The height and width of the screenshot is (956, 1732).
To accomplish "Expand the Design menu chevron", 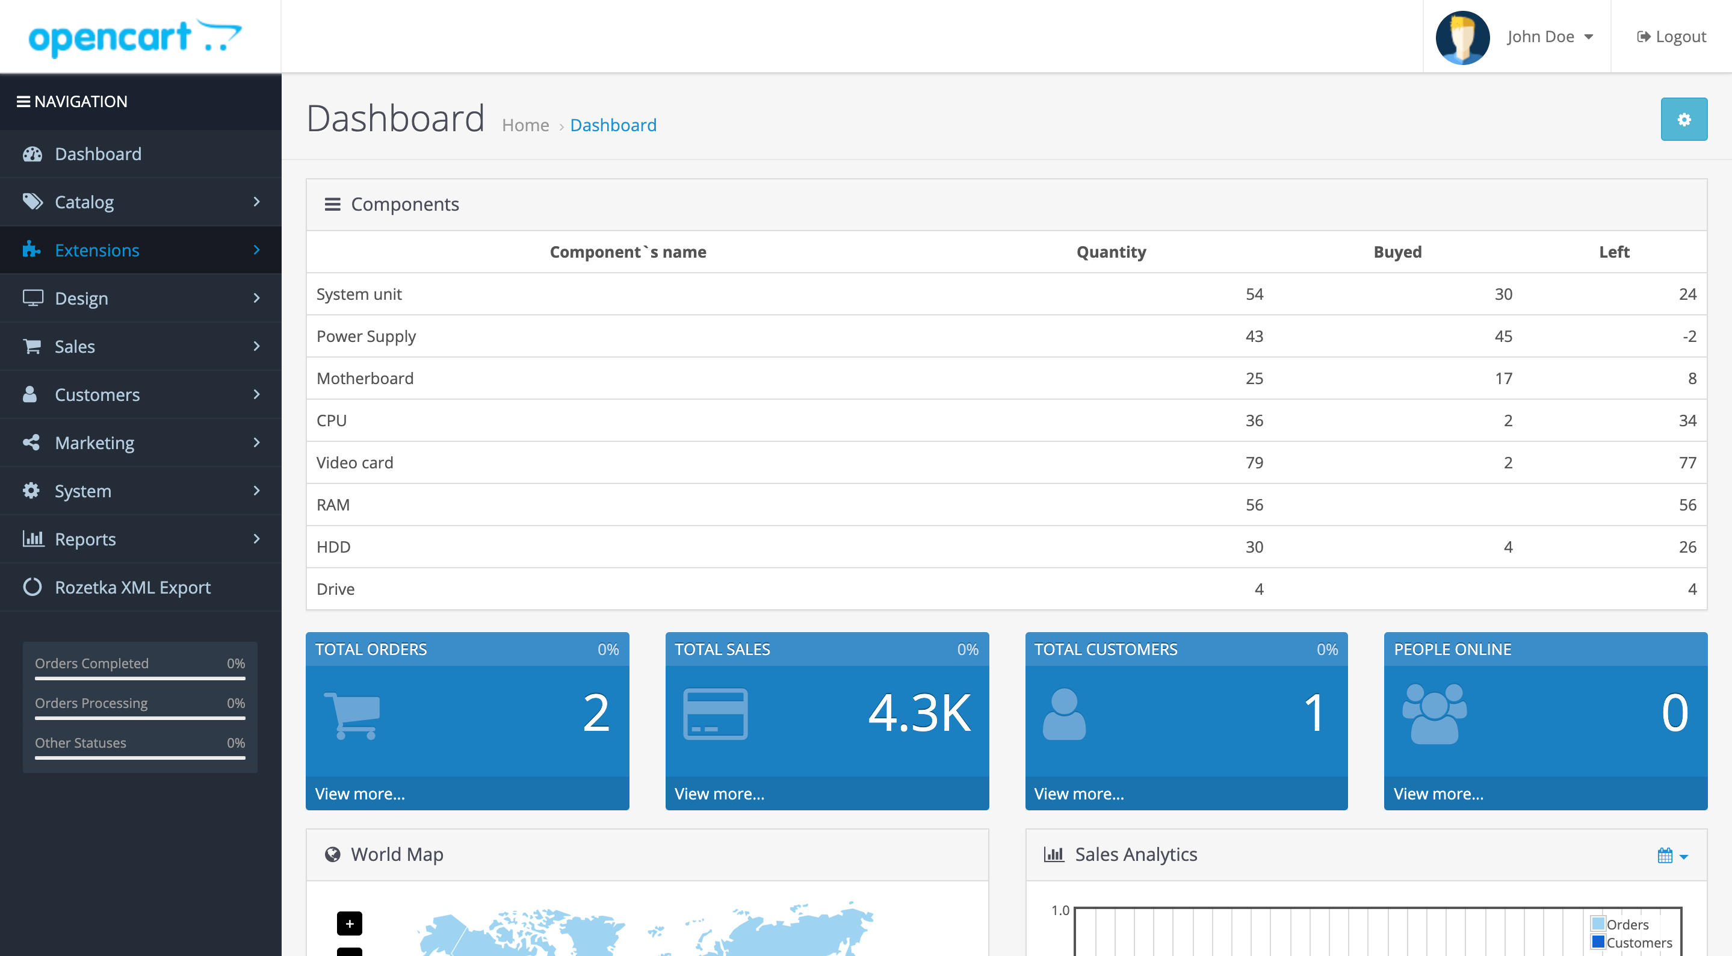I will (256, 298).
